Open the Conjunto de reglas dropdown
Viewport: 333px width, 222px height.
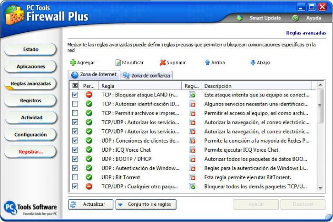(x=146, y=204)
